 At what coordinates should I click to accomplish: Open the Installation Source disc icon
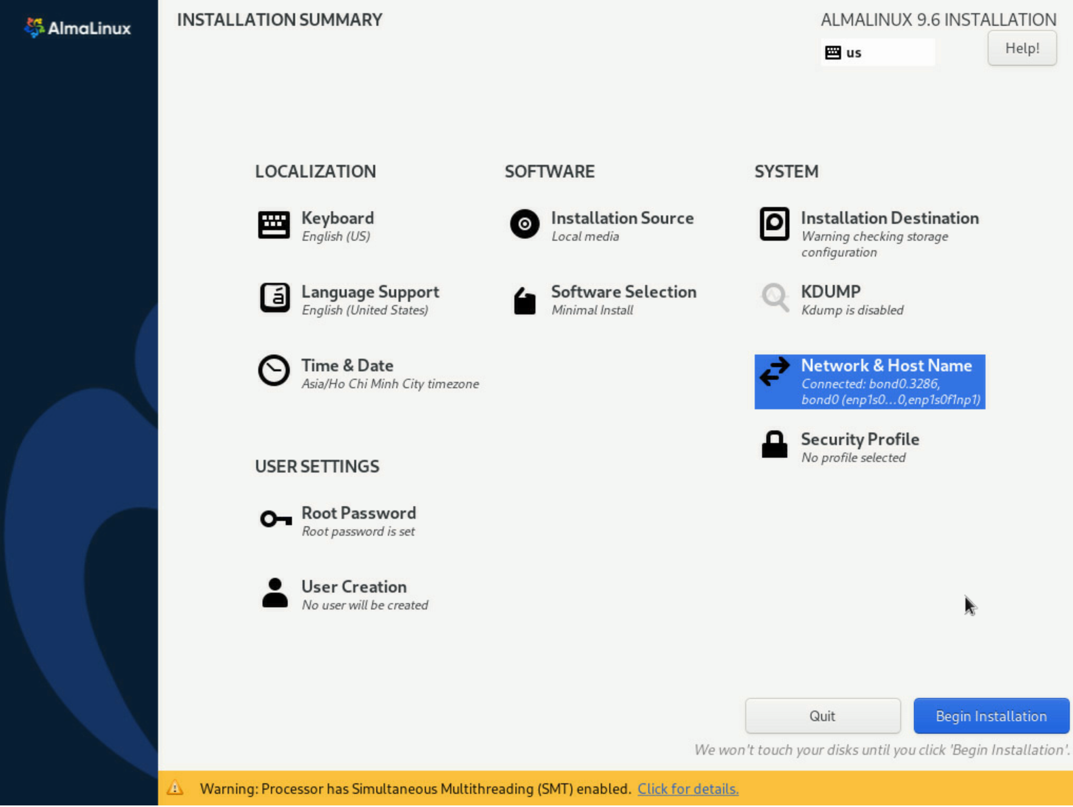[x=524, y=224]
